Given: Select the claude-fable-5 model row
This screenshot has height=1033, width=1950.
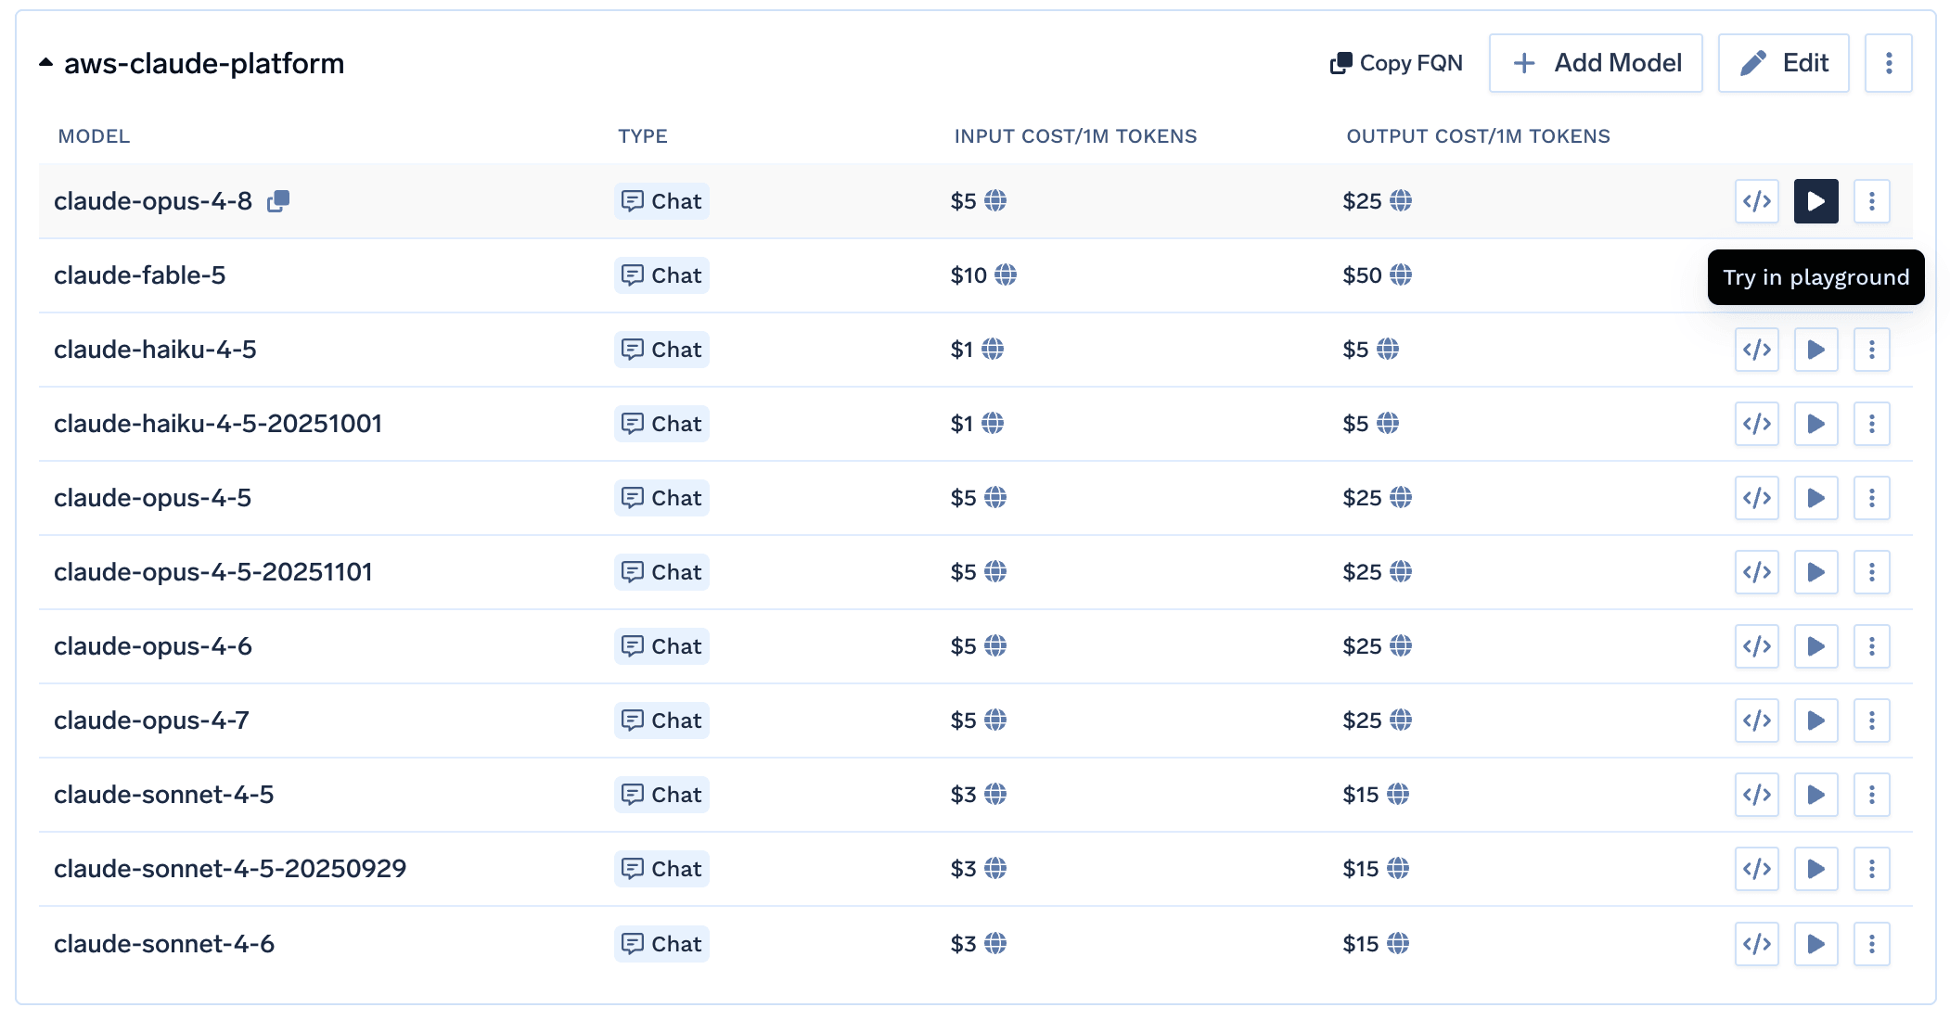Looking at the screenshot, I should pos(975,275).
